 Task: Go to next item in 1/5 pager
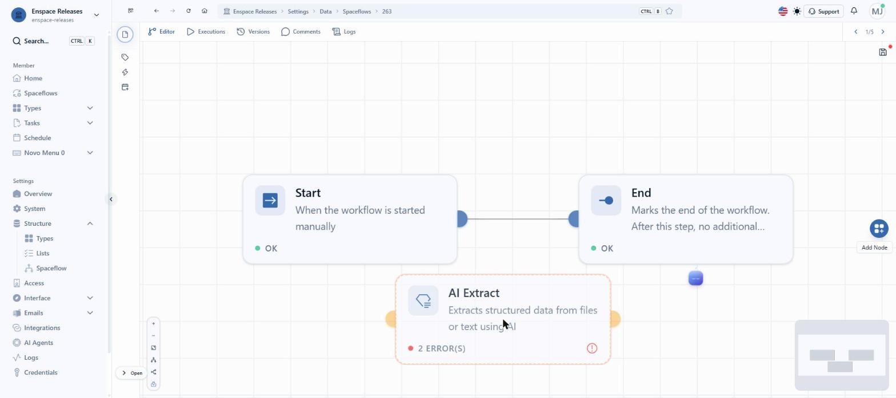(883, 32)
